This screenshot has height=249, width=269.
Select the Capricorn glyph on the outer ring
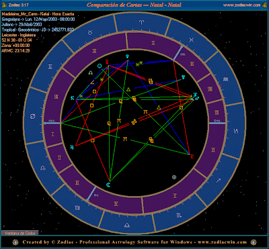coord(236,130)
